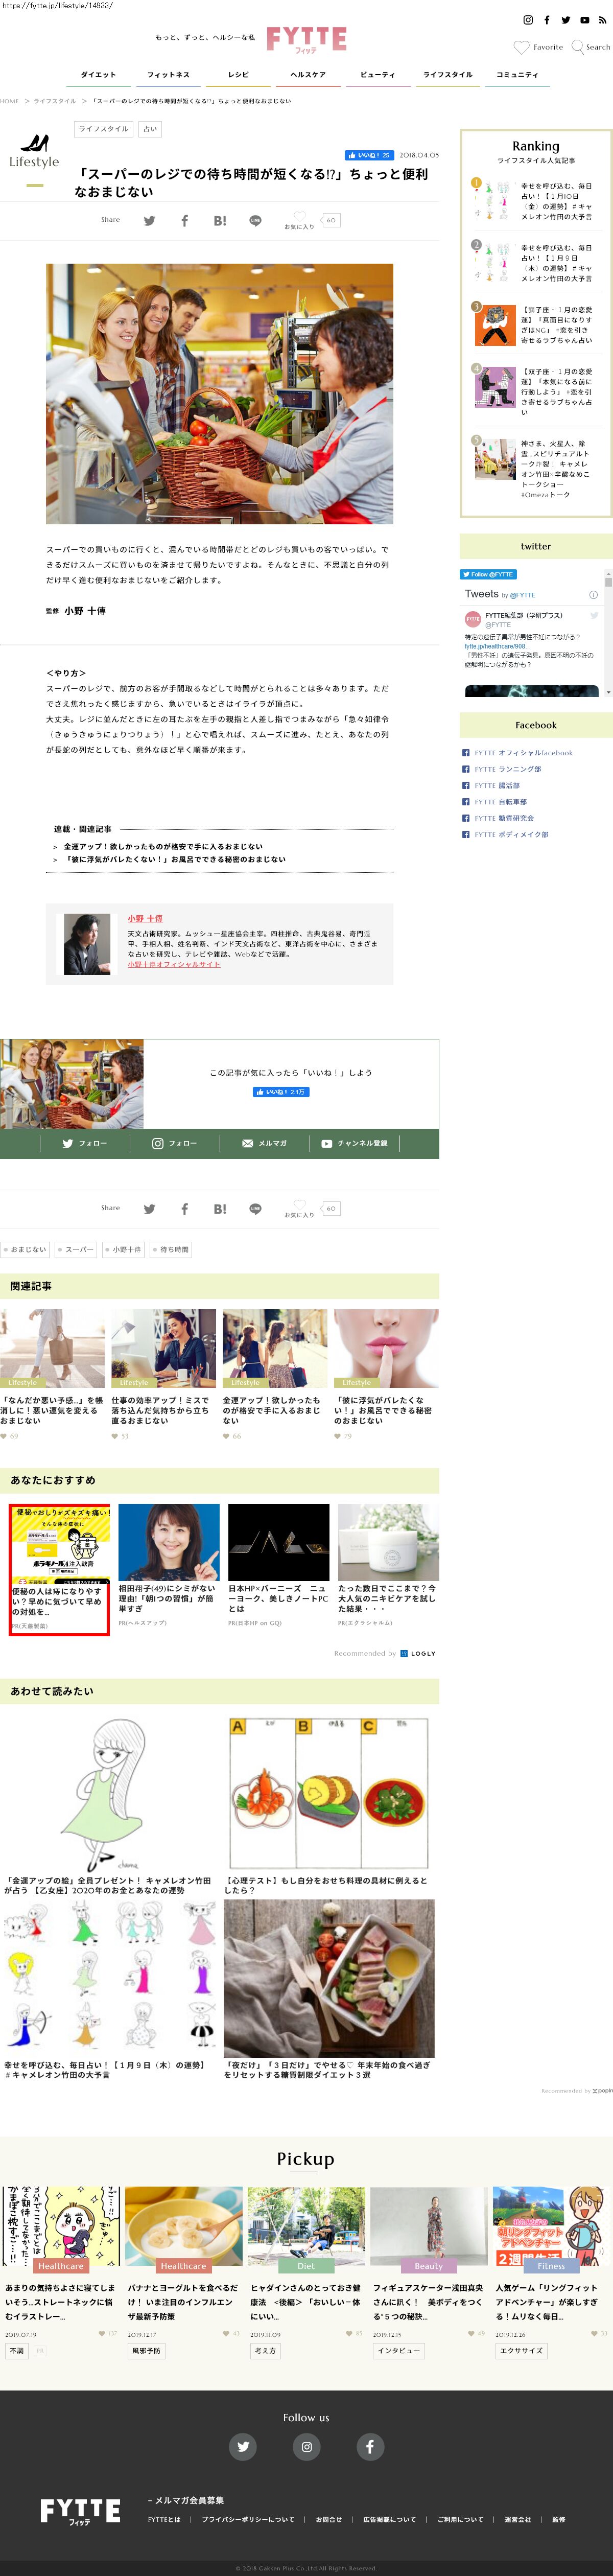Open the 心理テスト おせち料理 ABC thumbnail

pos(329,1795)
